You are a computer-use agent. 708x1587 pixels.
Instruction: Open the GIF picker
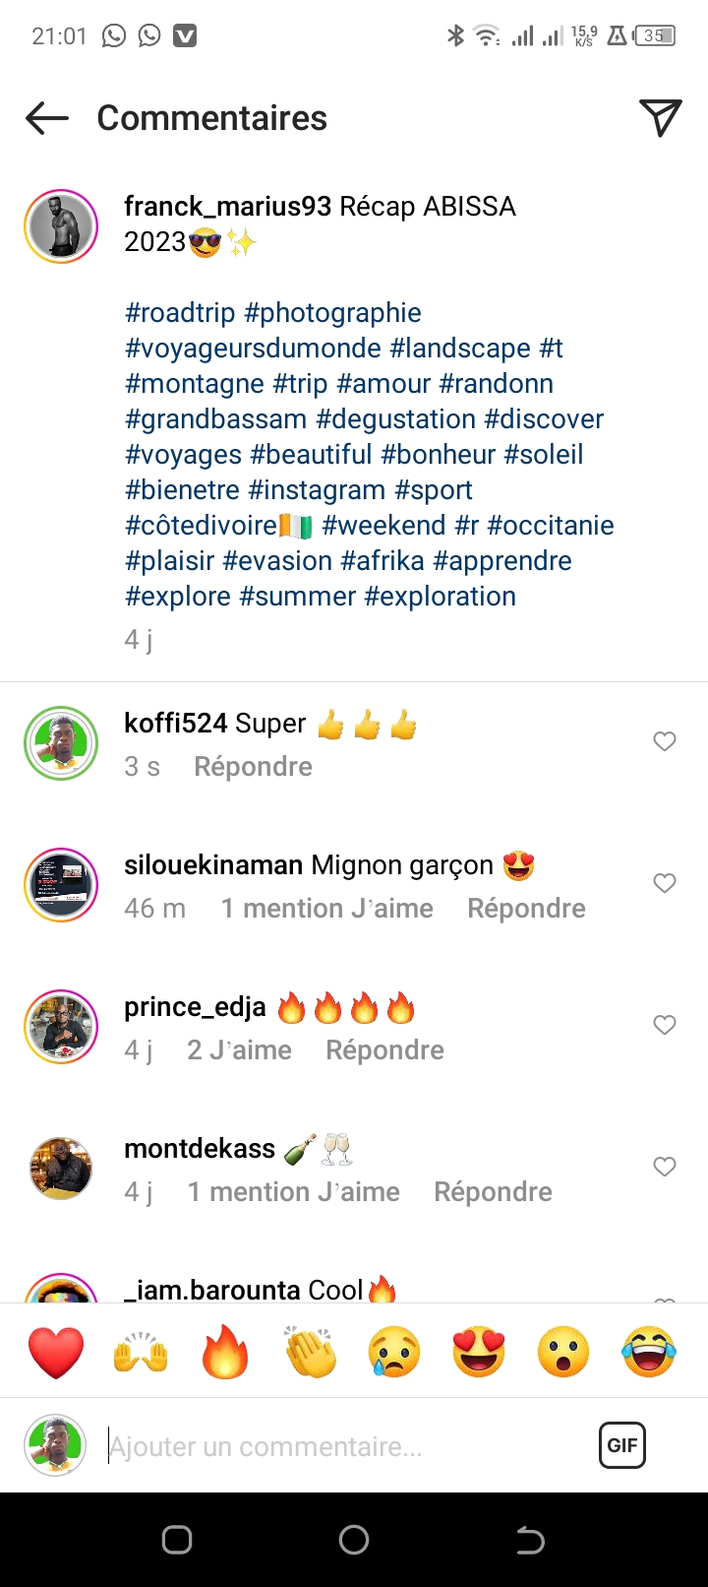(621, 1445)
